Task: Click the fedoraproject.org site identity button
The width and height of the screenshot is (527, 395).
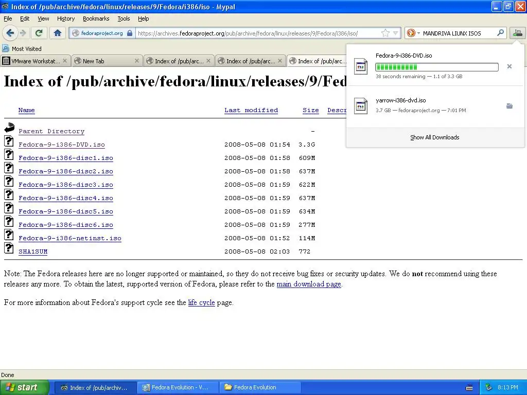Action: pyautogui.click(x=102, y=33)
